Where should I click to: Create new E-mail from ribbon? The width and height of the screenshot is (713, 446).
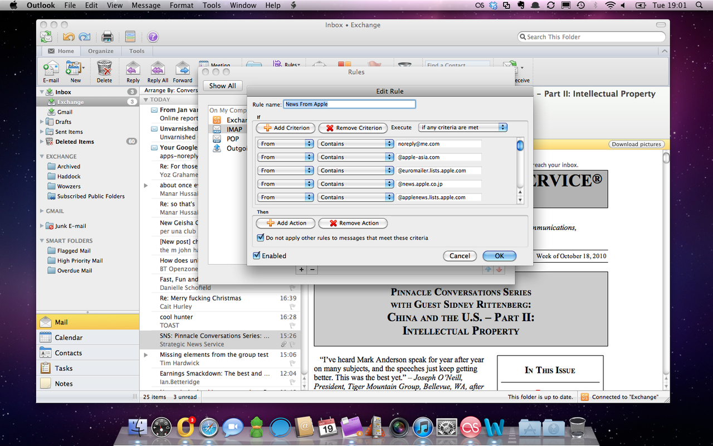pos(51,72)
